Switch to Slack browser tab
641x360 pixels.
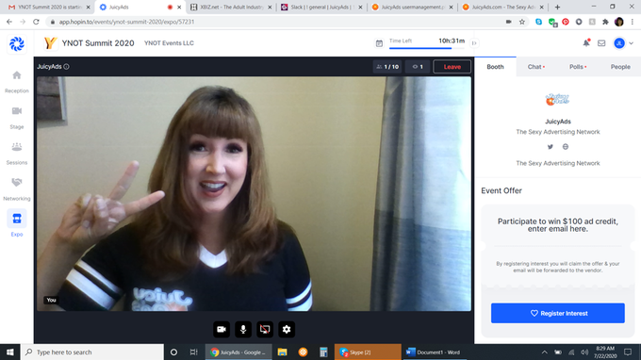point(321,7)
